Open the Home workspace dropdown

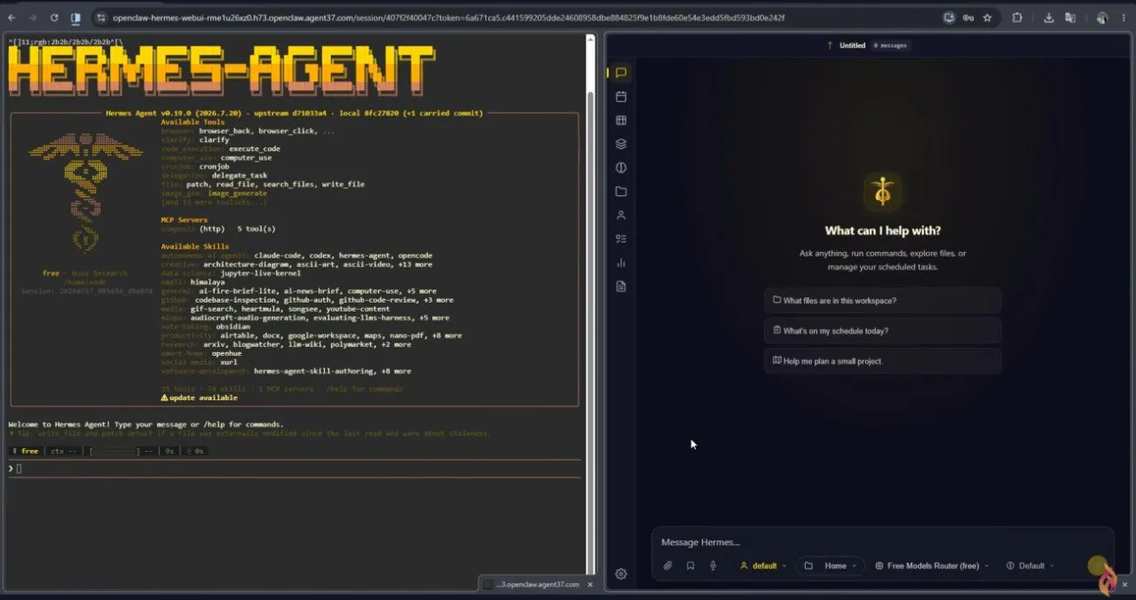831,565
